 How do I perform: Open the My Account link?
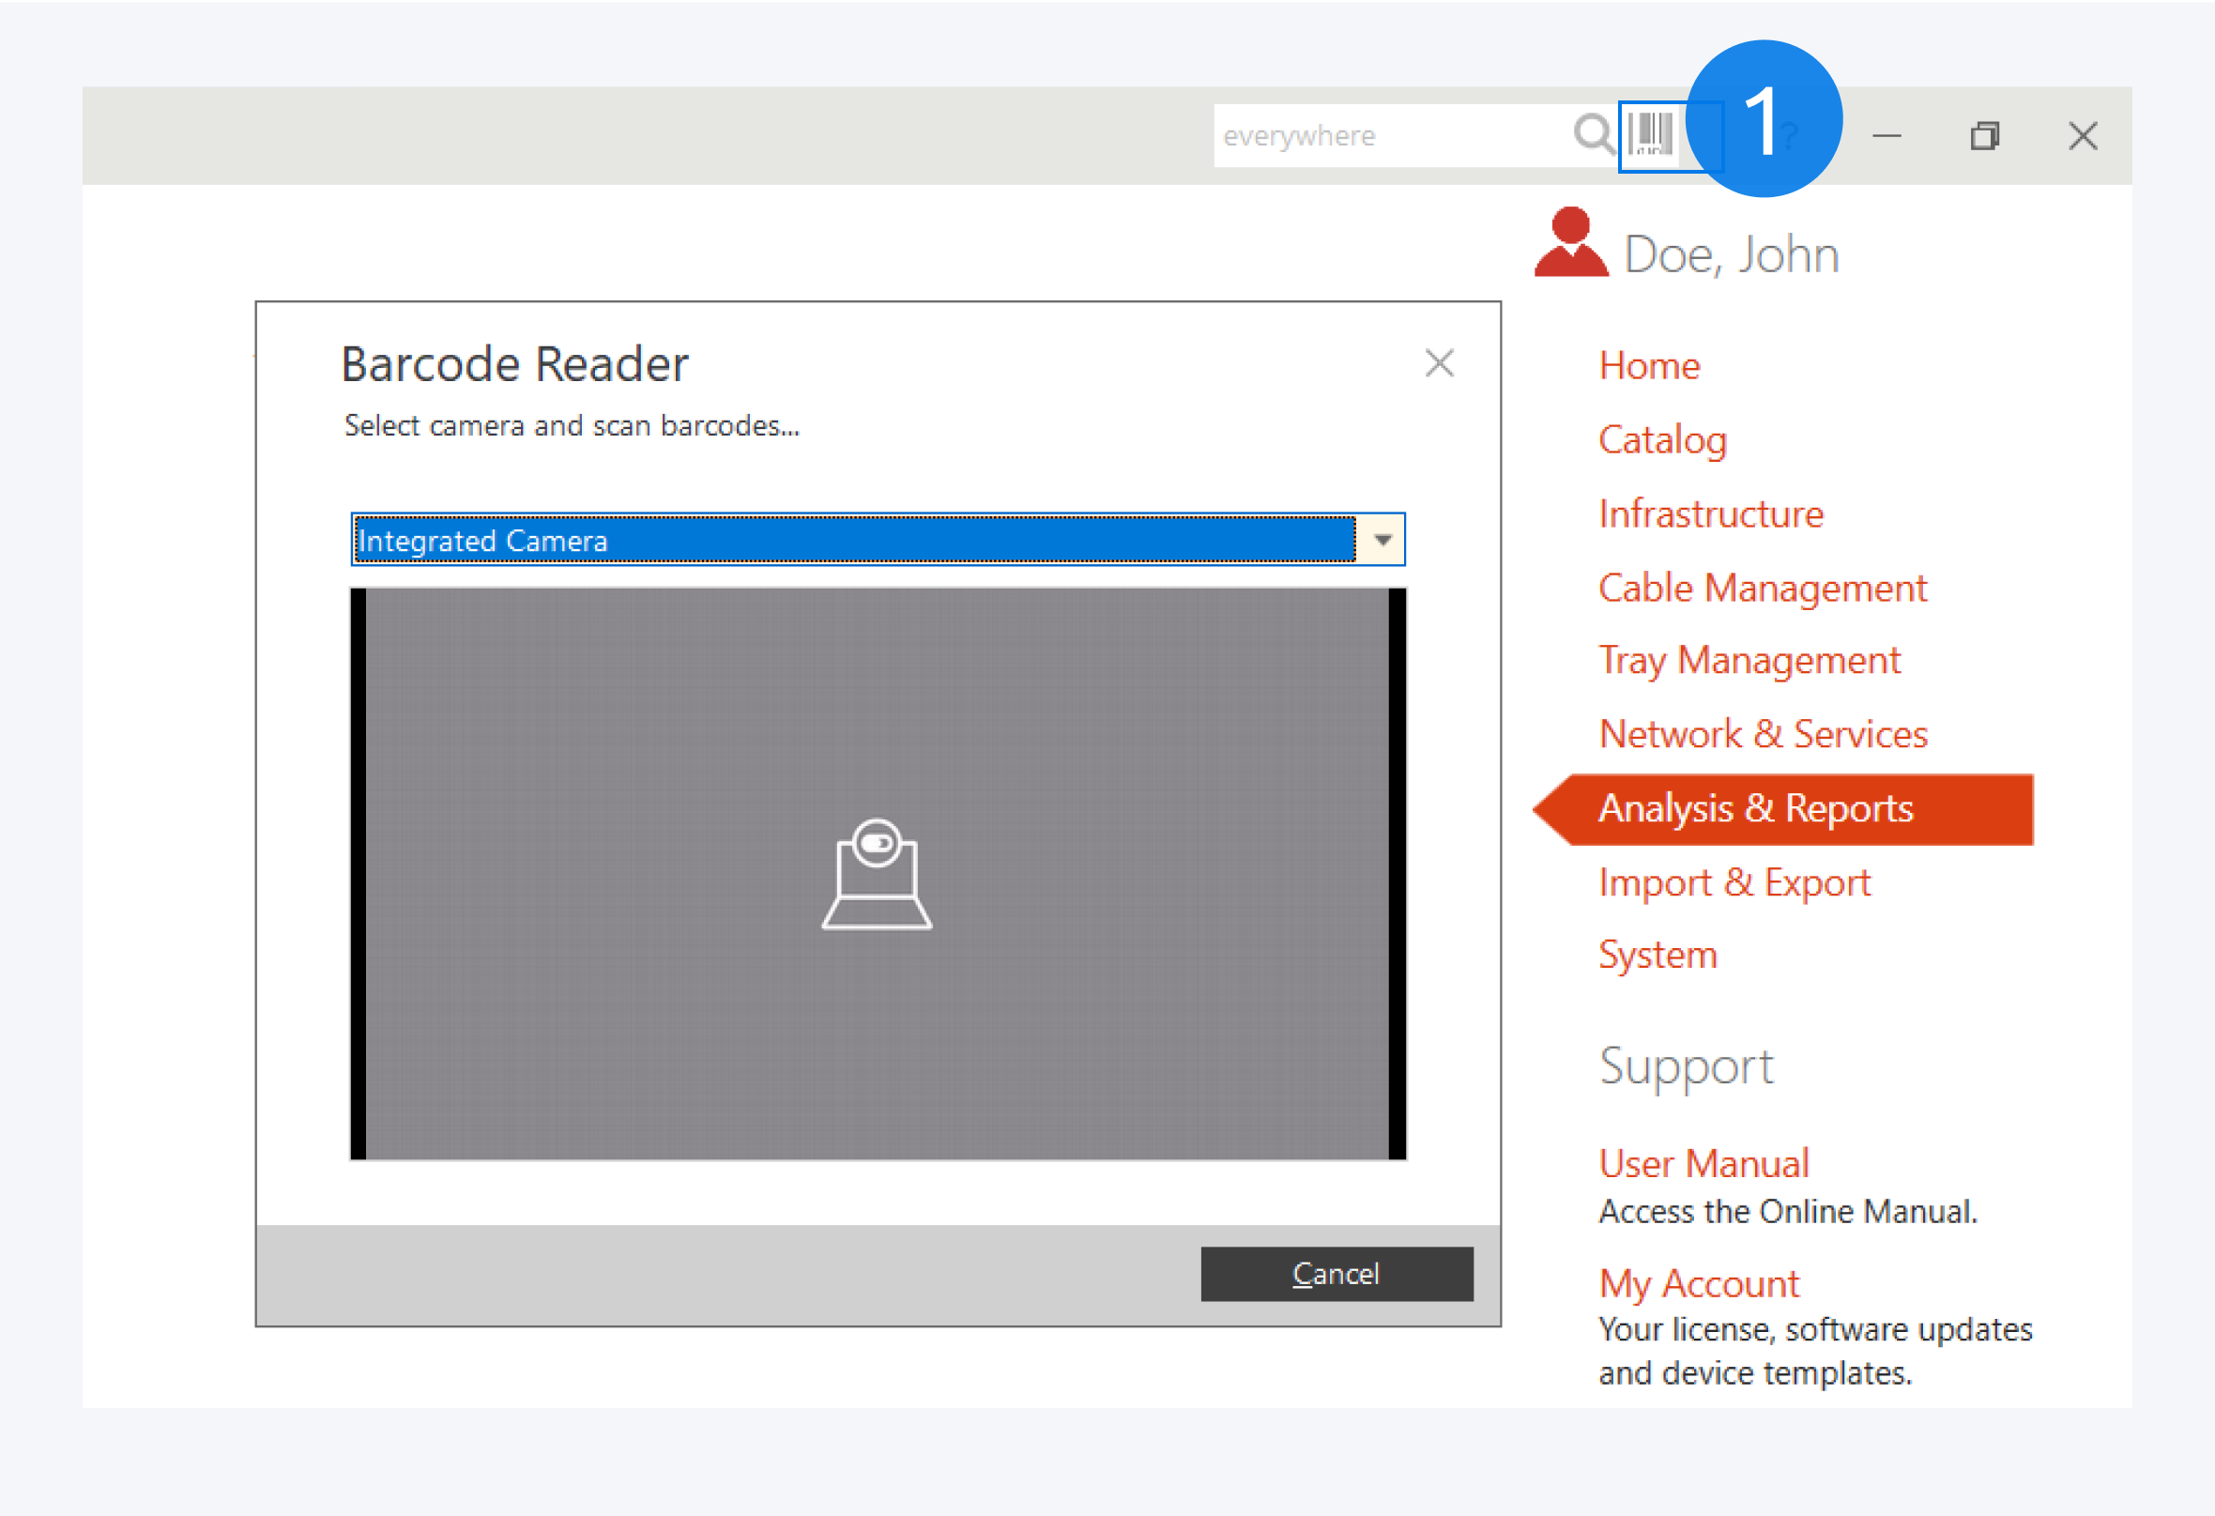coord(1699,1283)
